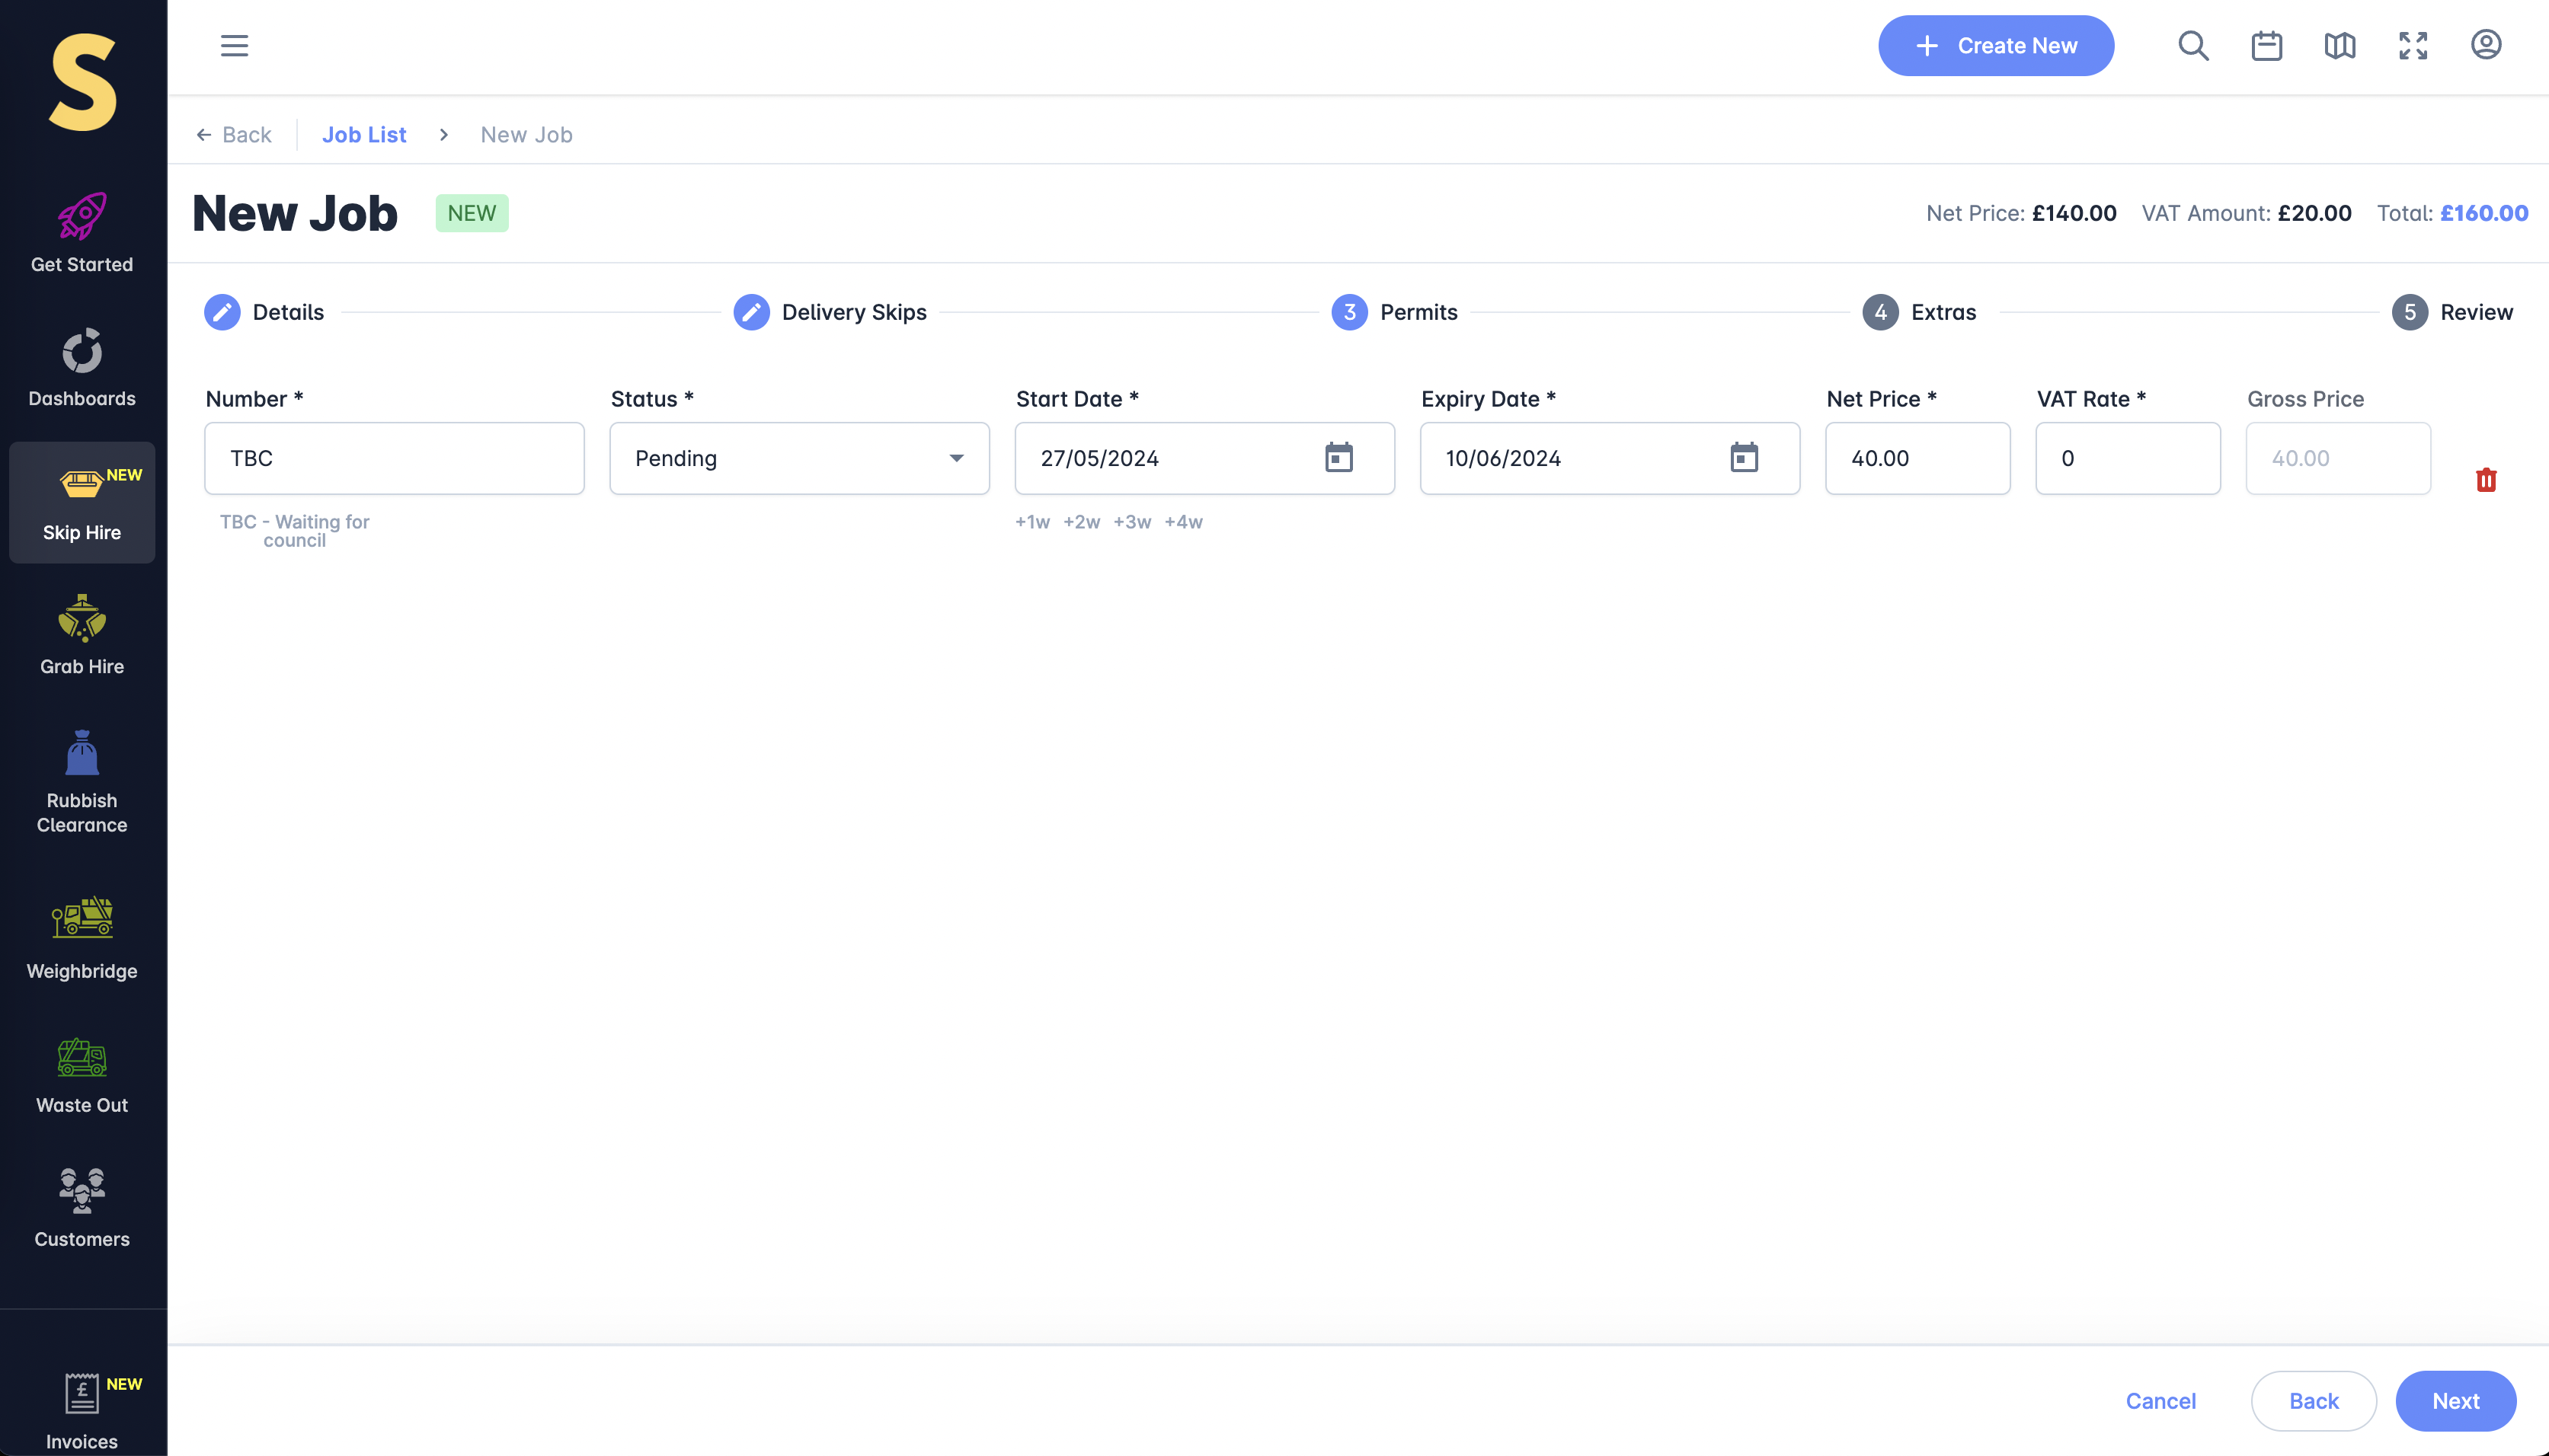Click the Net Price input field
The width and height of the screenshot is (2549, 1456).
[1917, 458]
